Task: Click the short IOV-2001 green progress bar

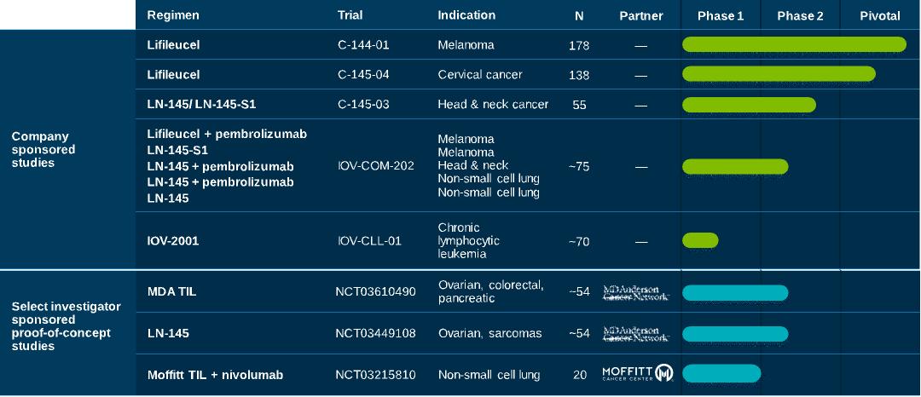Action: 700,240
